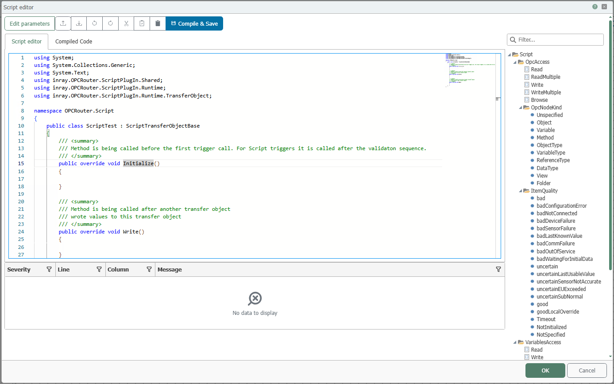Cut selection with scissors icon
Screen dimensions: 614x384
126,23
